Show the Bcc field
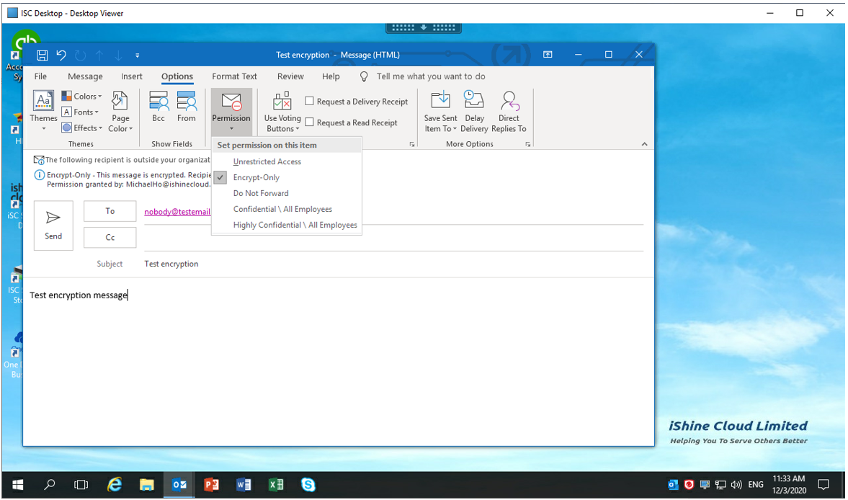848x500 pixels. click(x=159, y=107)
